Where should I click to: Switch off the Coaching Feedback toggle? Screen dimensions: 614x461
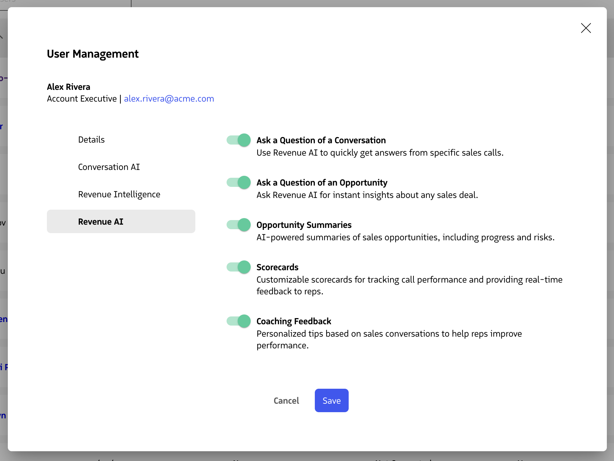point(239,321)
